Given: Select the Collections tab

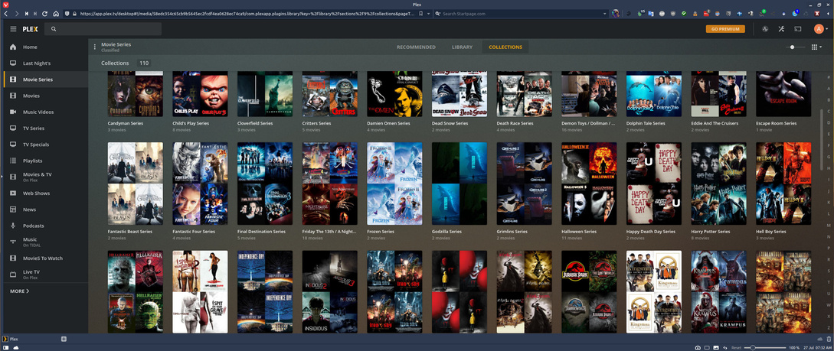Looking at the screenshot, I should pyautogui.click(x=505, y=47).
